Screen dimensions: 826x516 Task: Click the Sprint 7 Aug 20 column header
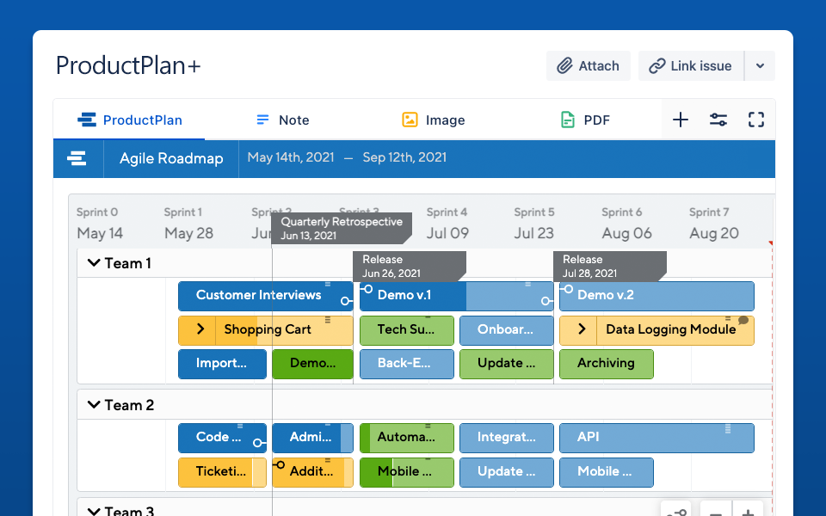[x=714, y=224]
